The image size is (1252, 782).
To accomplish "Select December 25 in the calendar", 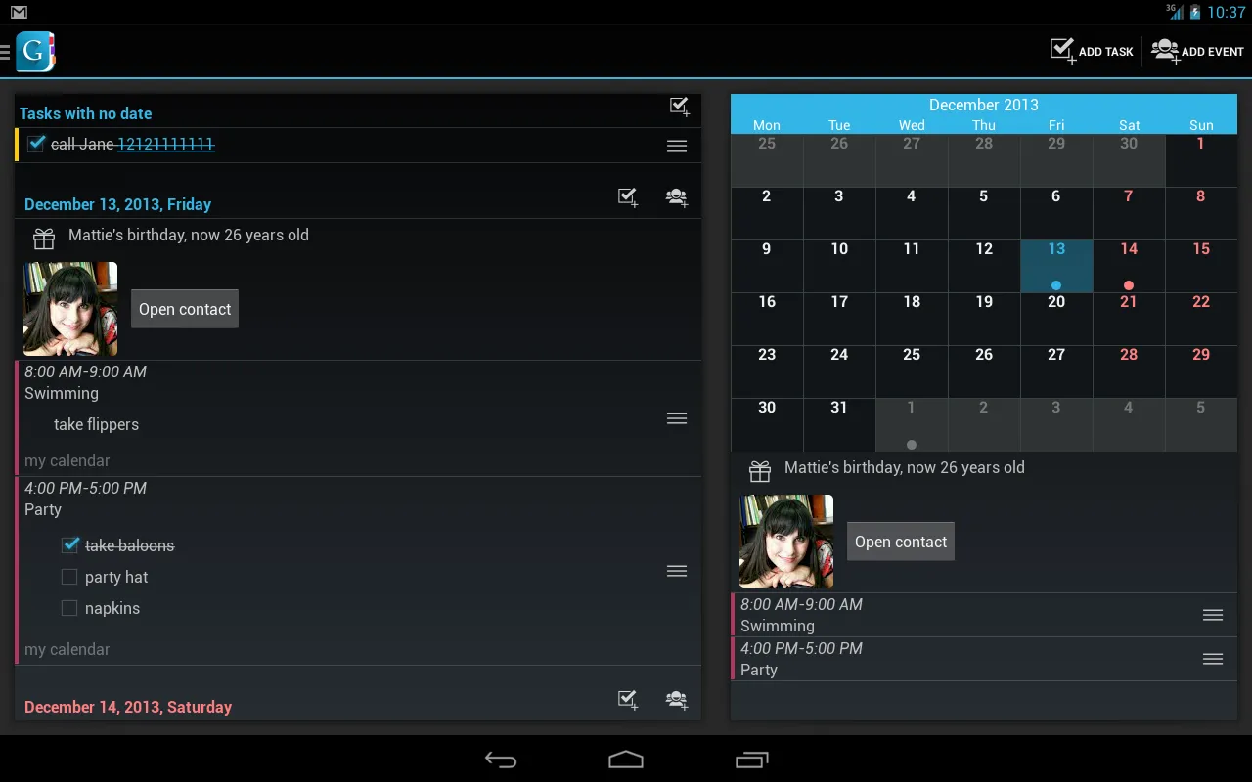I will click(x=912, y=371).
